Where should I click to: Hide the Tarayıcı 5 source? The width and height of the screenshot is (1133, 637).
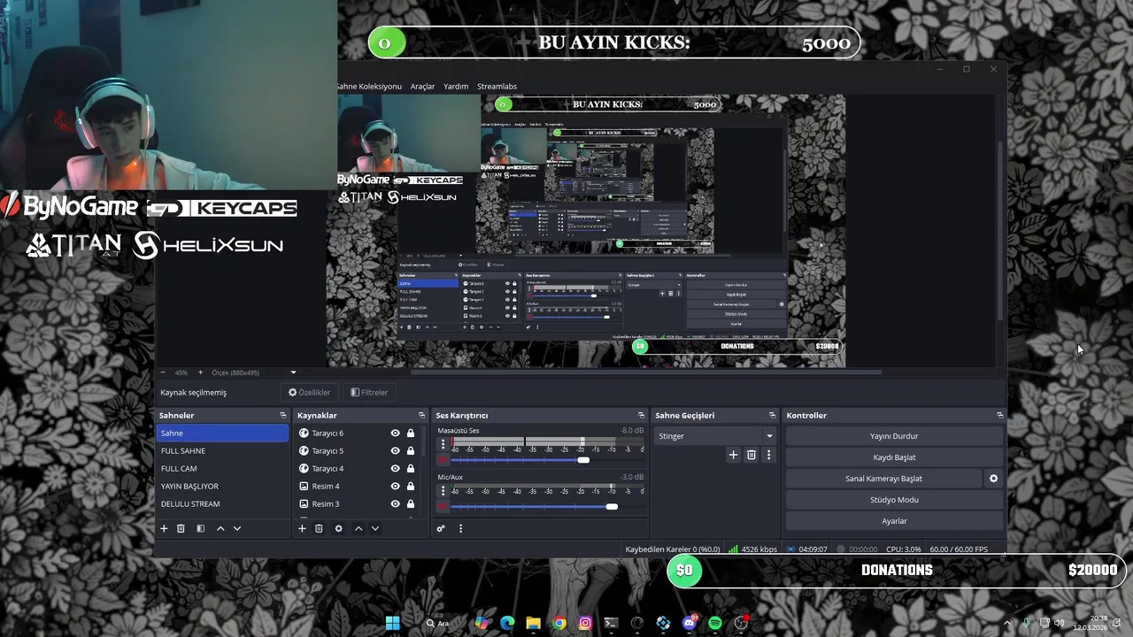pyautogui.click(x=395, y=451)
